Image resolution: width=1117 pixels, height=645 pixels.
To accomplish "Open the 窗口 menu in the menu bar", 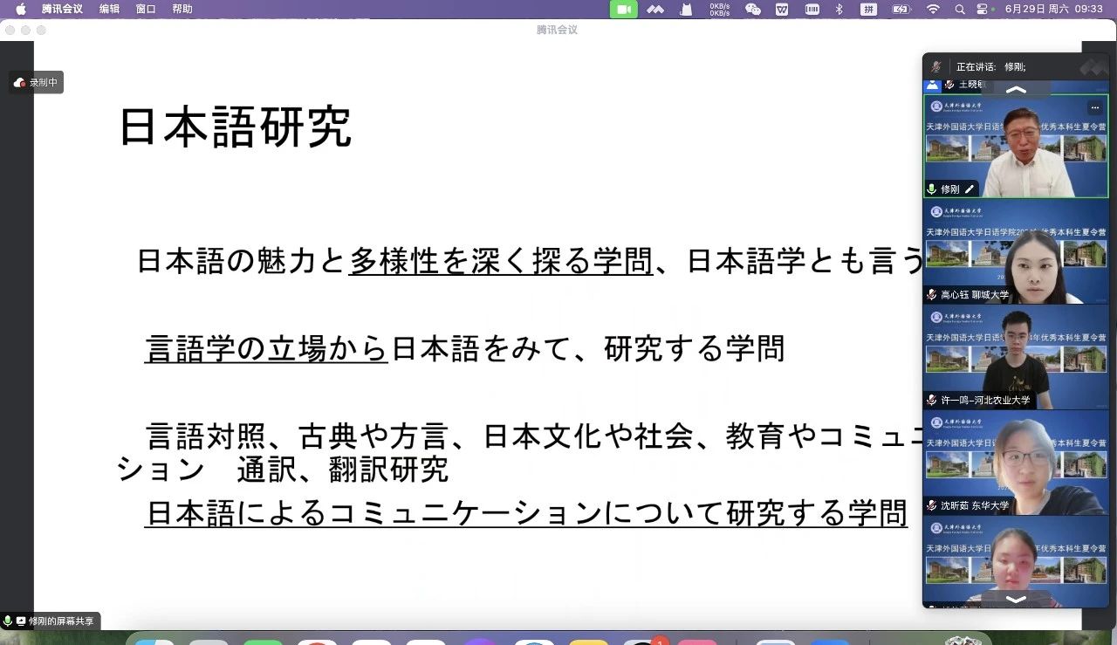I will tap(146, 9).
